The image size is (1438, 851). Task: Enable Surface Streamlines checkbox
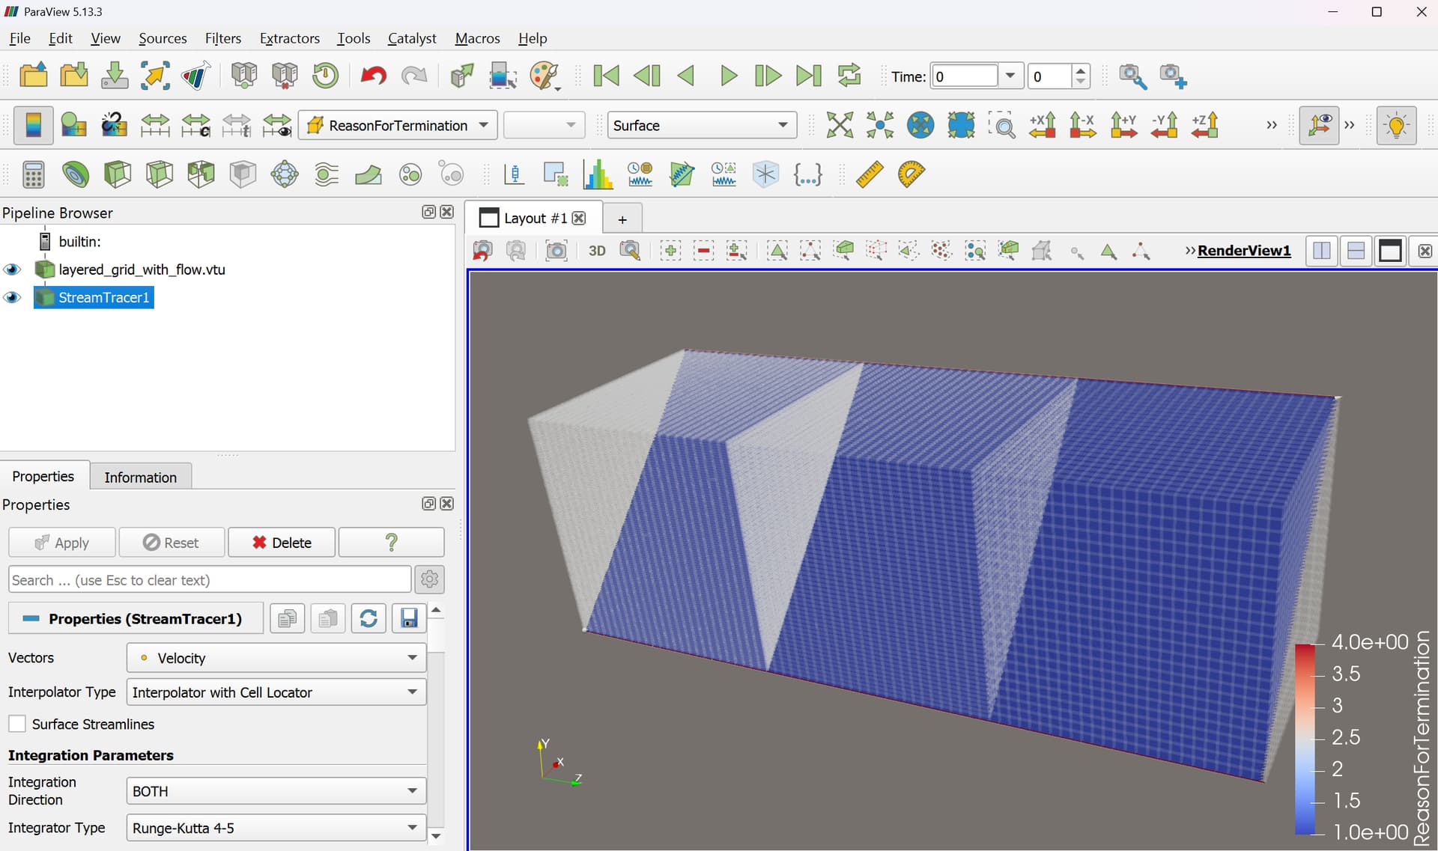[16, 724]
